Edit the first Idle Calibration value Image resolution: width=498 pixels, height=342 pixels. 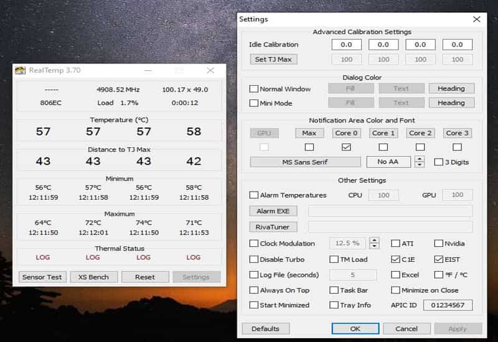[347, 45]
